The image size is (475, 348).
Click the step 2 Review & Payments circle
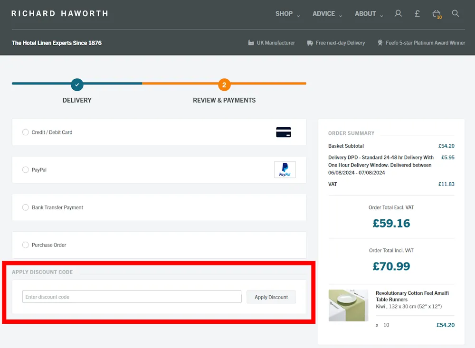click(x=224, y=85)
